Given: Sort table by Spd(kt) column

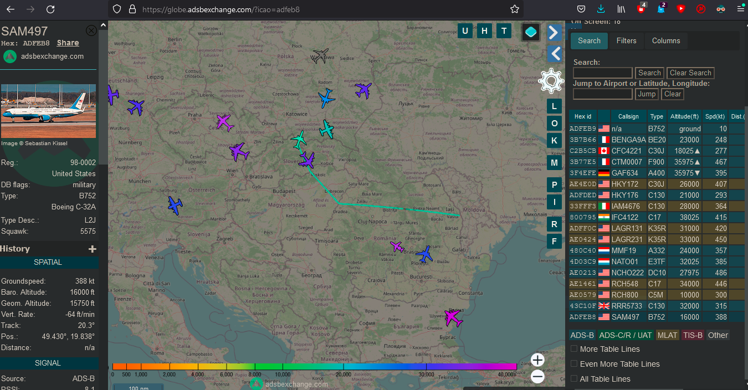Looking at the screenshot, I should click(x=715, y=116).
